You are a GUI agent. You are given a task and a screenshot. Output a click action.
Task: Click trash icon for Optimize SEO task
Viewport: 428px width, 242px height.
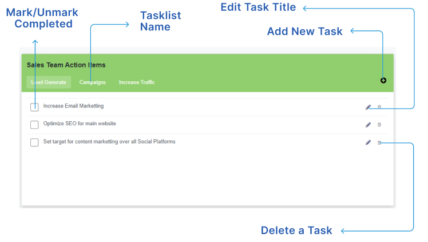(379, 125)
